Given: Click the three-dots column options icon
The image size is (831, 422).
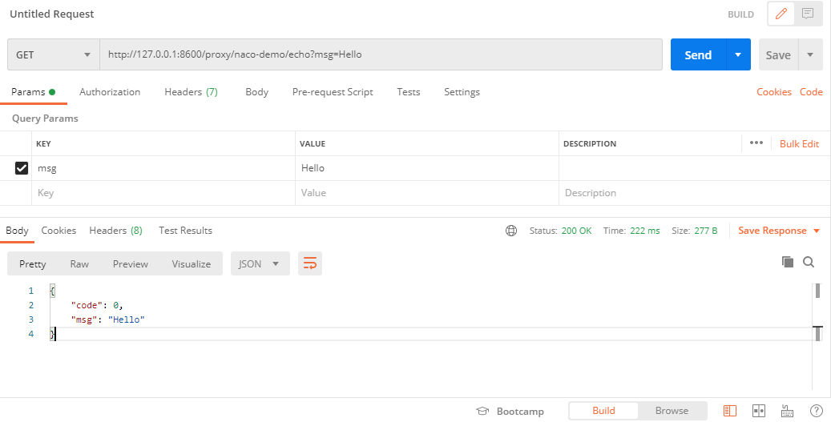Looking at the screenshot, I should (x=756, y=143).
